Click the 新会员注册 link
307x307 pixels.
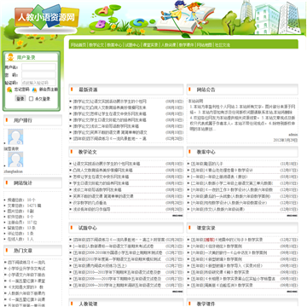click(x=49, y=90)
